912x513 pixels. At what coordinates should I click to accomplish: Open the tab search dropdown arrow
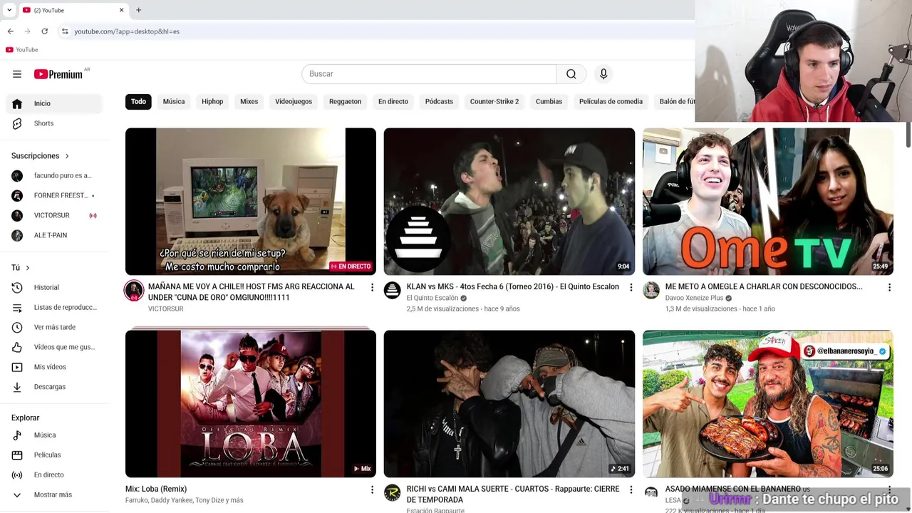[x=9, y=10]
